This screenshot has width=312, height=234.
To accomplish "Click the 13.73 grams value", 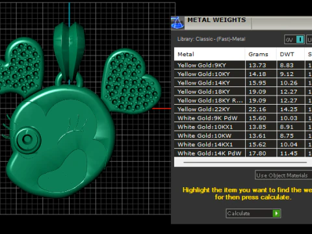I will click(257, 65).
